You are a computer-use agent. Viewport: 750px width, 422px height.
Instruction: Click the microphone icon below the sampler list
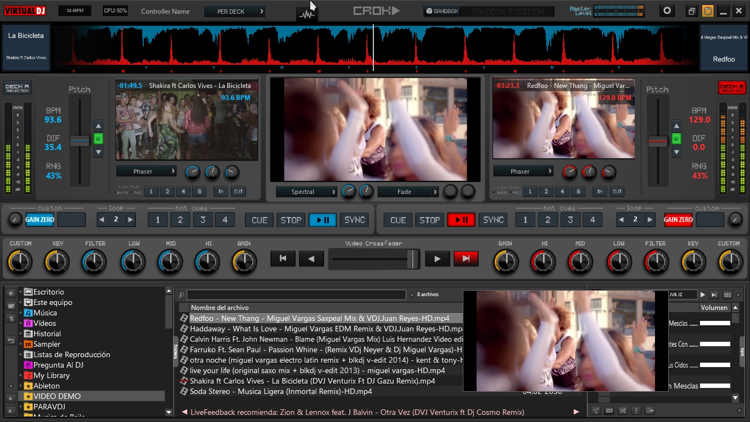click(x=636, y=410)
